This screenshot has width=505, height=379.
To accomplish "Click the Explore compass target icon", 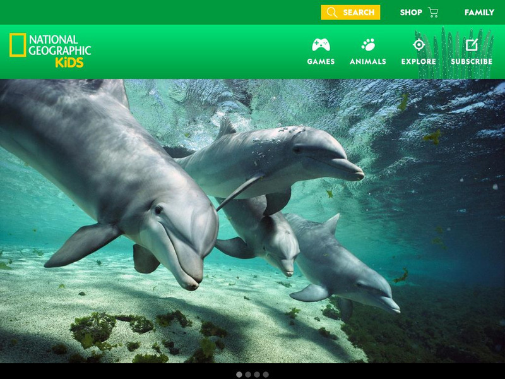I will point(417,45).
